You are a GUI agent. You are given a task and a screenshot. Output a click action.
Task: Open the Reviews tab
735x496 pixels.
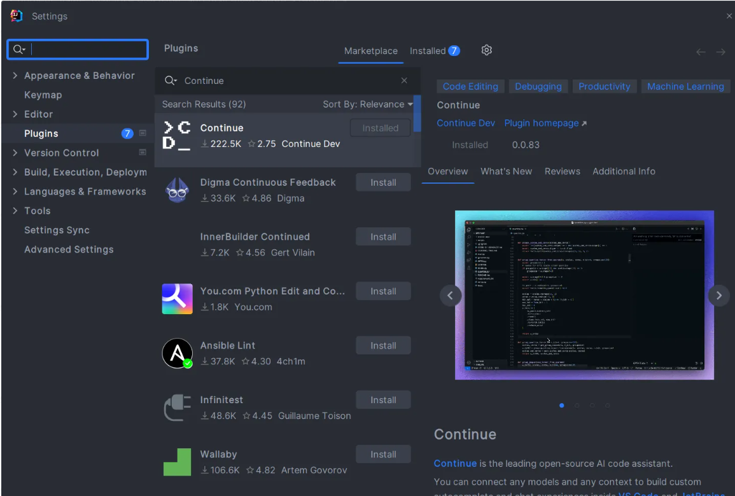point(562,172)
